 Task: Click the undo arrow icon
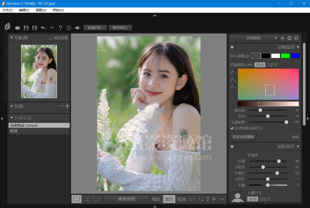point(43,28)
